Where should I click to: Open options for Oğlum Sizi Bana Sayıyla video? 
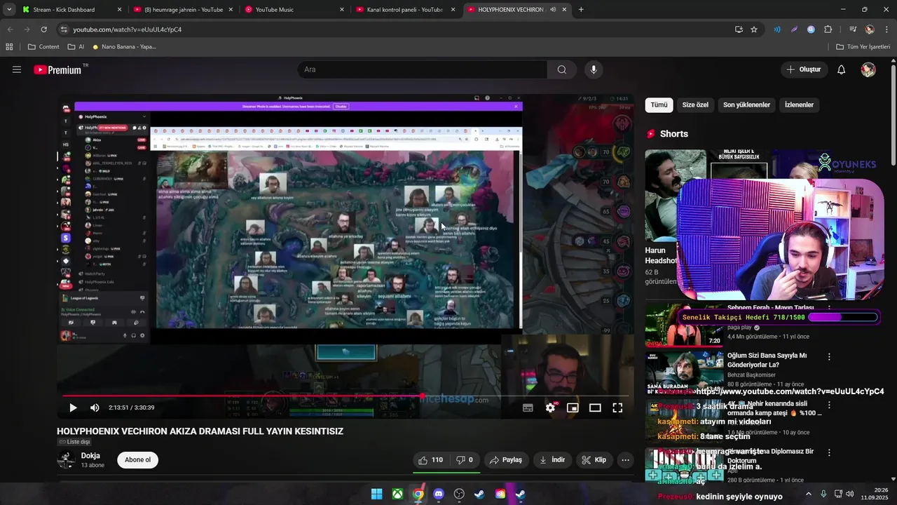click(829, 357)
